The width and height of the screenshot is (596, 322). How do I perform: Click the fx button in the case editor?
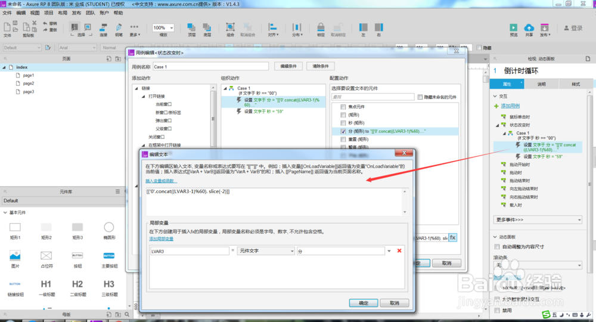pyautogui.click(x=453, y=237)
